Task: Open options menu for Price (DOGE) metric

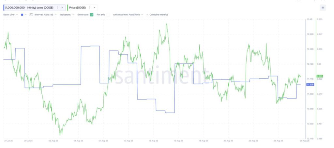Action: pyautogui.click(x=90, y=7)
